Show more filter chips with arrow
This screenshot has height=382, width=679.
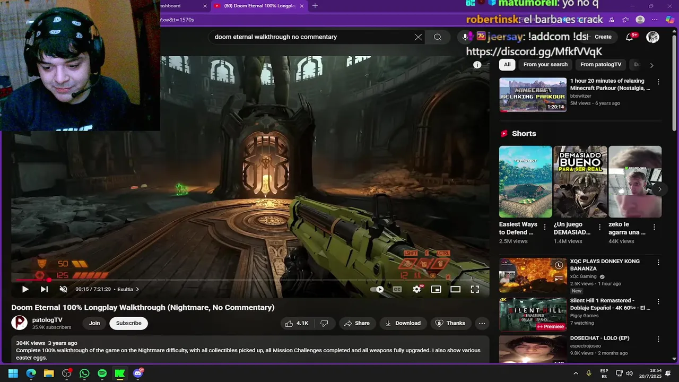(651, 65)
